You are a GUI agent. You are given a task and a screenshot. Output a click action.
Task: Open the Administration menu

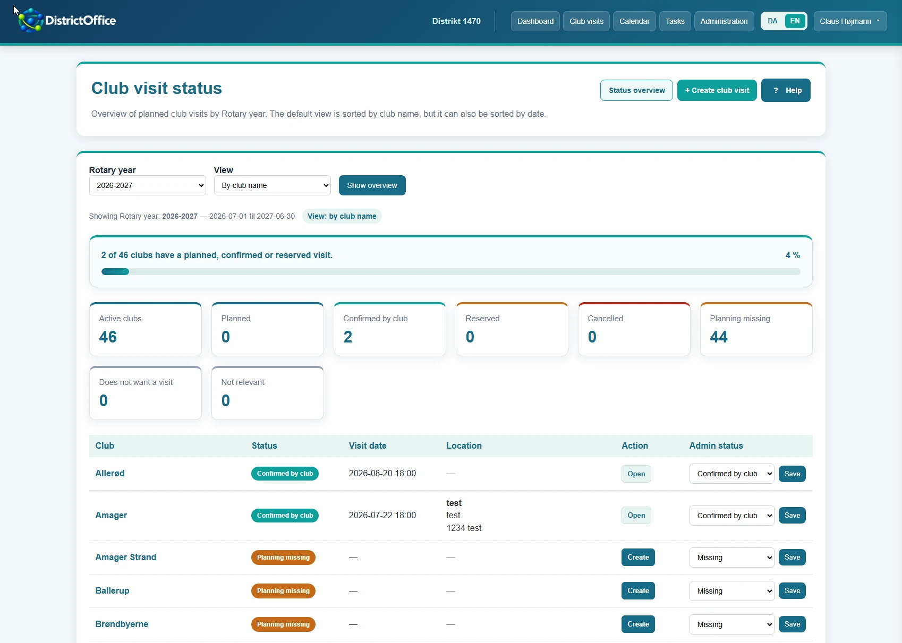[724, 21]
